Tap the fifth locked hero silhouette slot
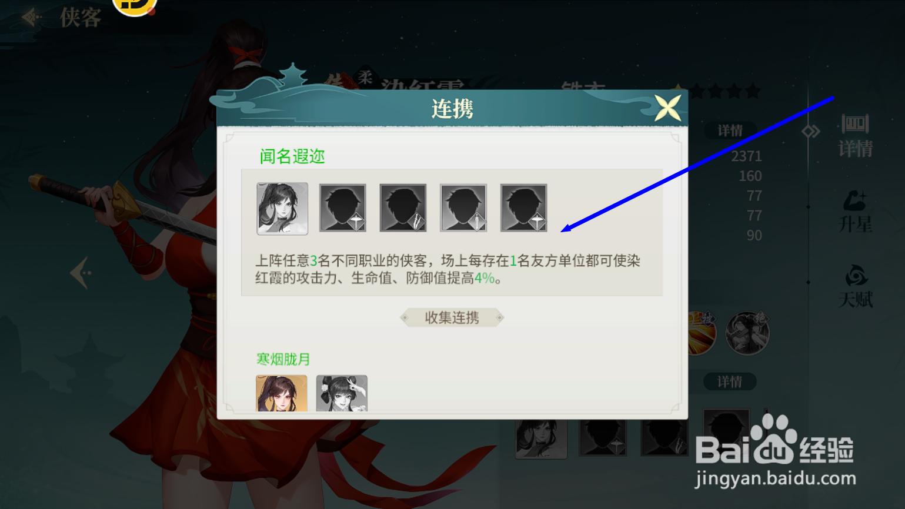Screen dimensions: 905x509 [524, 208]
